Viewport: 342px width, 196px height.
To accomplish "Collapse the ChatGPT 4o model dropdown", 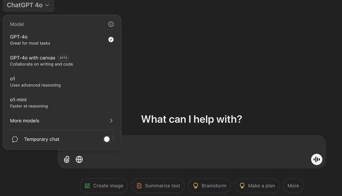I will coord(28,6).
